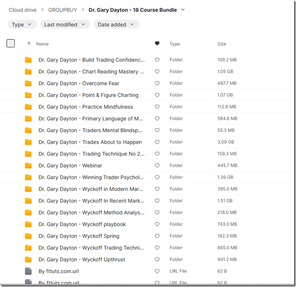Click the 743.0 MB size value
This screenshot has height=287, width=296.
tap(227, 224)
